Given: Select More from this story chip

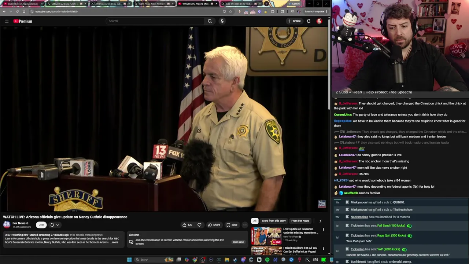Looking at the screenshot, I should [274, 221].
